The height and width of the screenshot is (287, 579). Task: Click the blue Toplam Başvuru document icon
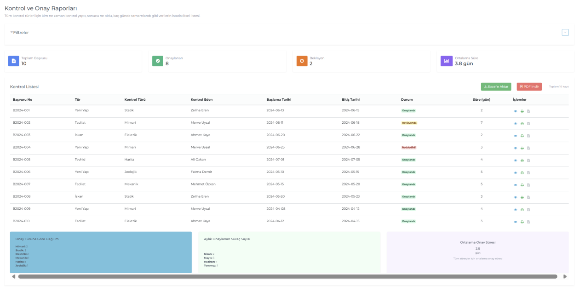click(14, 61)
